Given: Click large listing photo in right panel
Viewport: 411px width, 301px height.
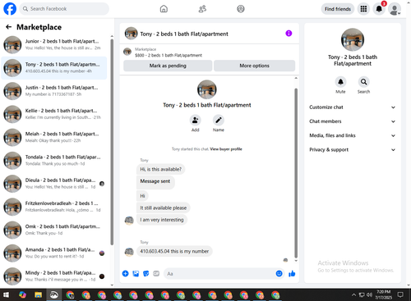Looking at the screenshot, I should 353,39.
